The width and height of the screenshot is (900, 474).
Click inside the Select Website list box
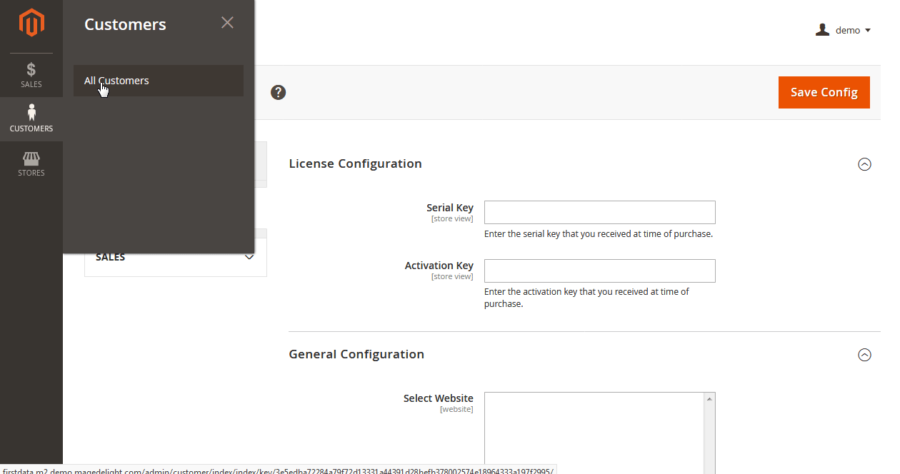[593, 428]
